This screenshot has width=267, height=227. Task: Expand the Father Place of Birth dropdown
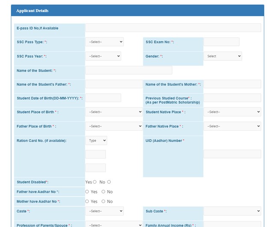click(114, 126)
